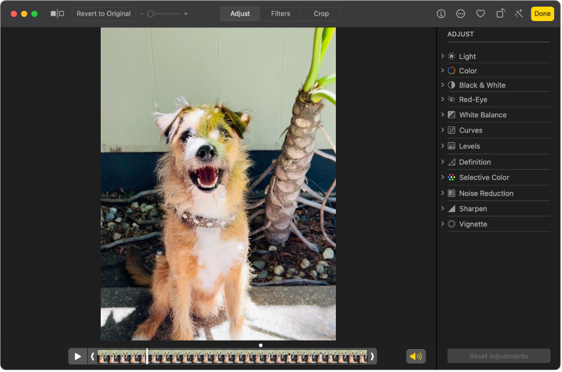
Task: Click the key photo dot above the filmstrip
Action: pos(260,346)
